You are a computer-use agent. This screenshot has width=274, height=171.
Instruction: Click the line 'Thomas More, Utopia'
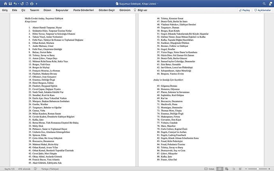(x=171, y=111)
